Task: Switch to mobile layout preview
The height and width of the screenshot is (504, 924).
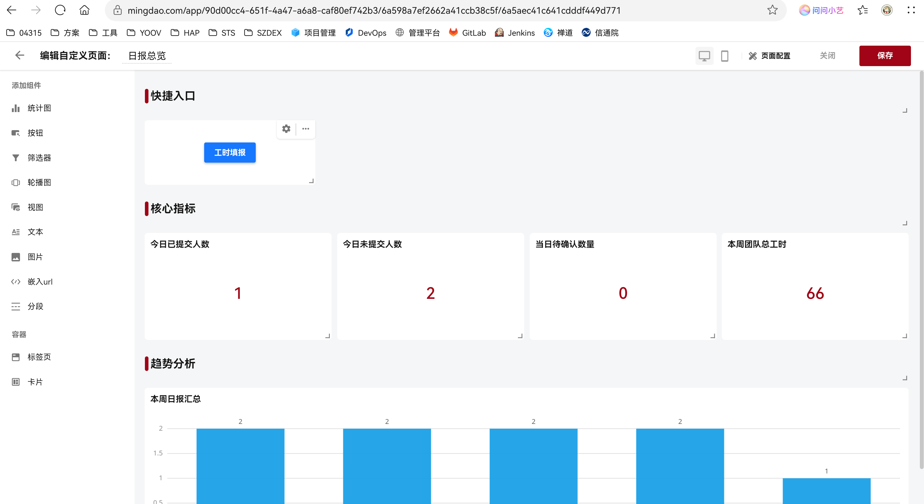Action: [x=725, y=56]
